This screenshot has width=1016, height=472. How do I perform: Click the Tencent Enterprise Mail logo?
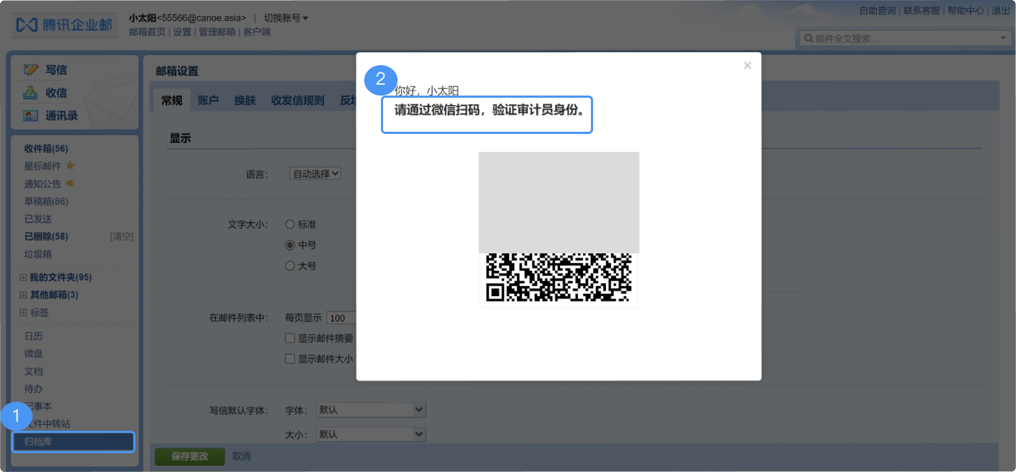coord(64,25)
